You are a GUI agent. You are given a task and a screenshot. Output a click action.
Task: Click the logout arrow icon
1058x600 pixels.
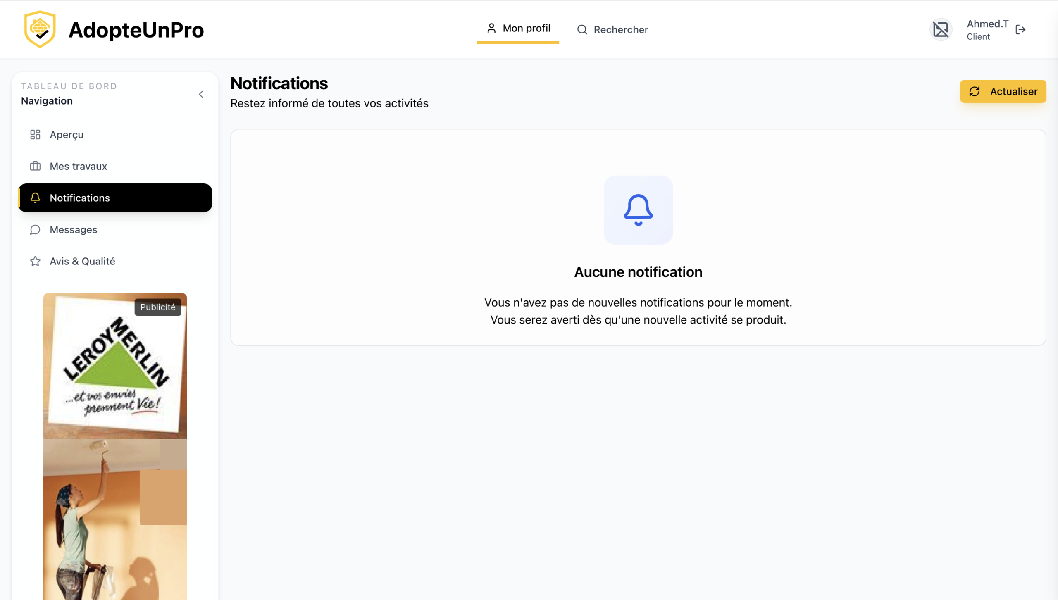click(1020, 29)
